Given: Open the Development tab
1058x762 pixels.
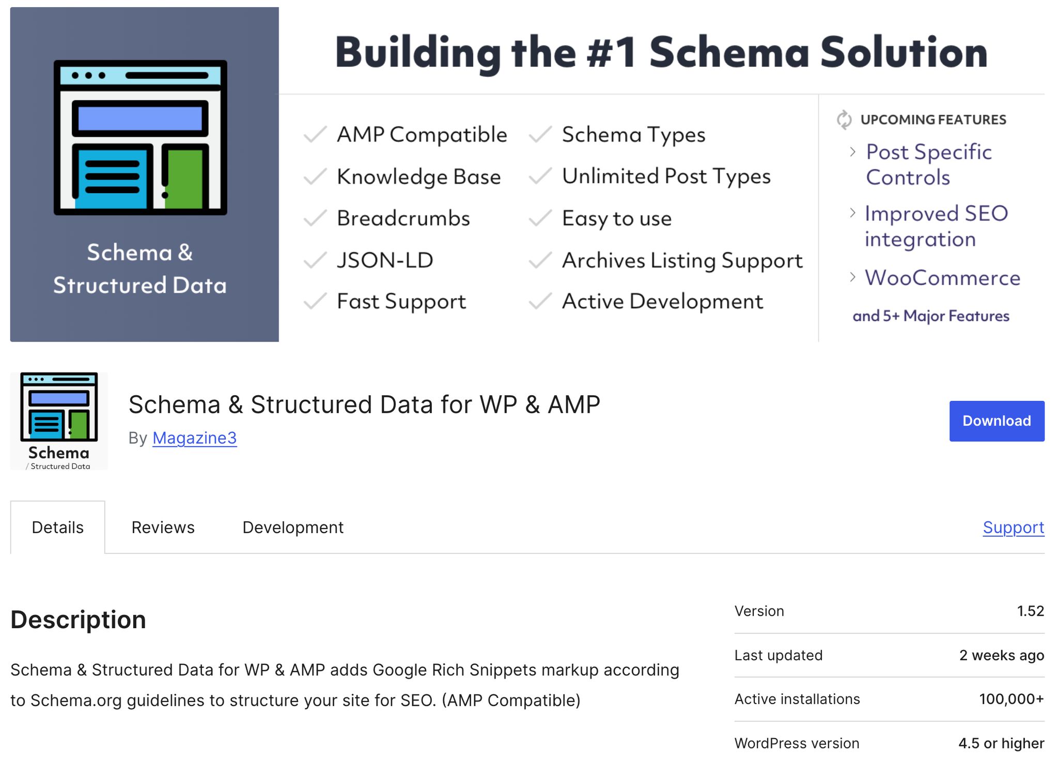Looking at the screenshot, I should tap(293, 527).
